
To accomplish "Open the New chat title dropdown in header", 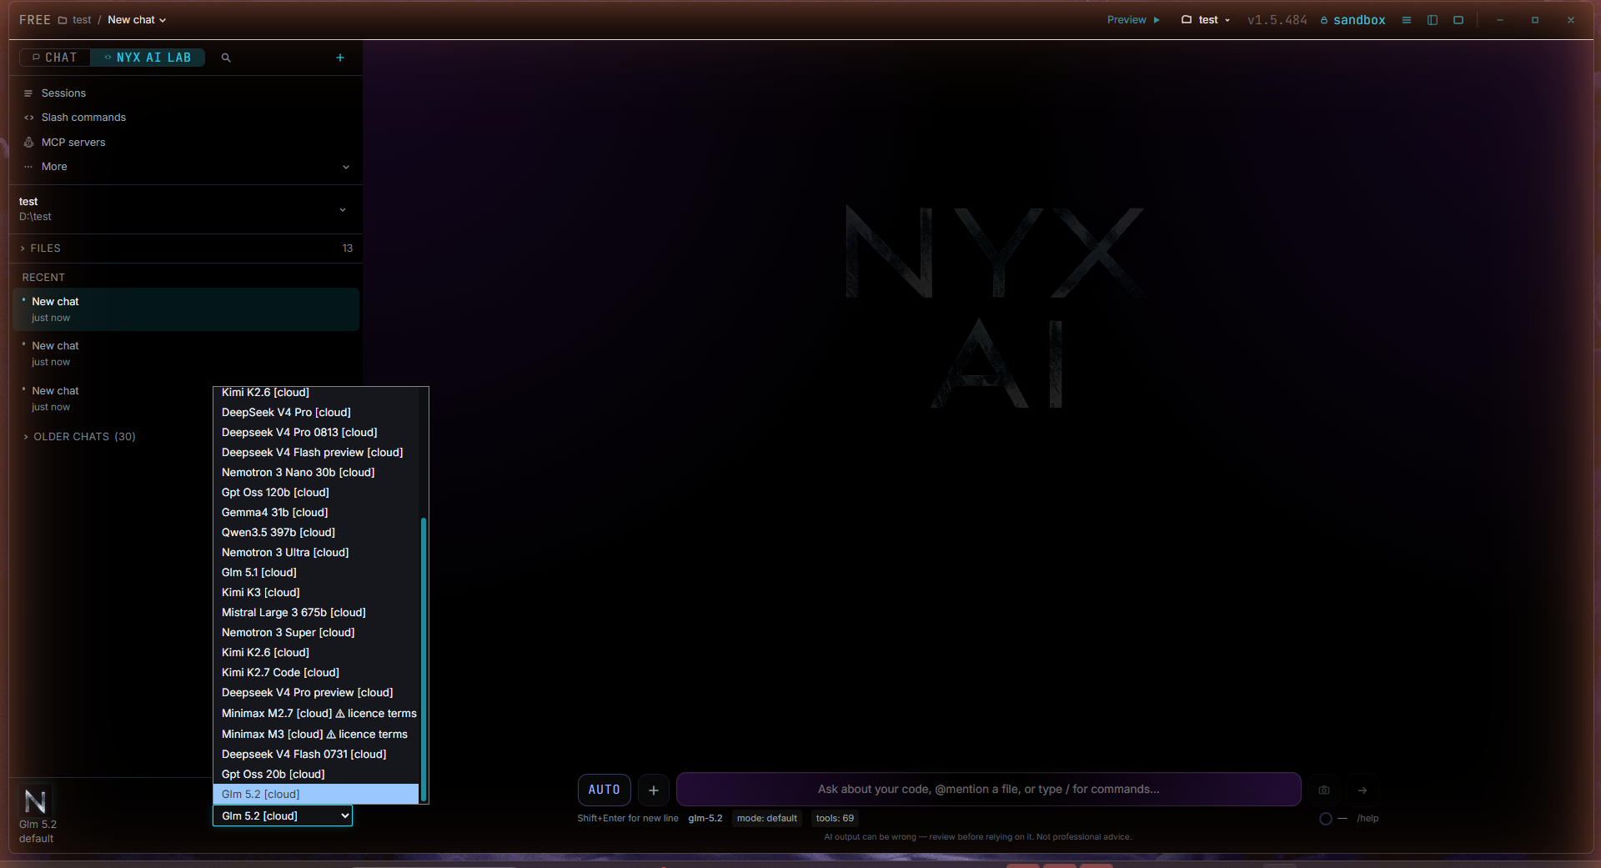I will coord(138,20).
